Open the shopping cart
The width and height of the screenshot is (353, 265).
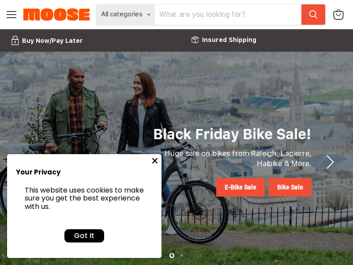pyautogui.click(x=338, y=15)
